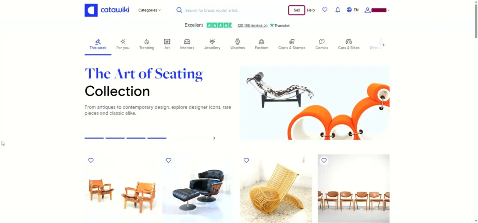Click the globe language icon

[x=349, y=10]
